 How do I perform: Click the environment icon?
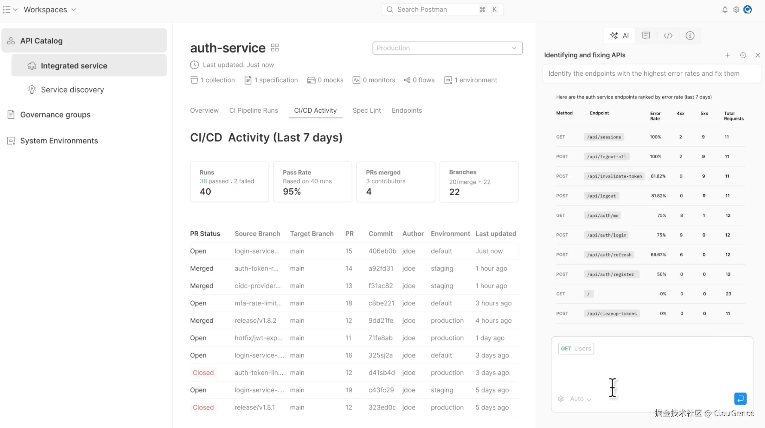point(448,80)
